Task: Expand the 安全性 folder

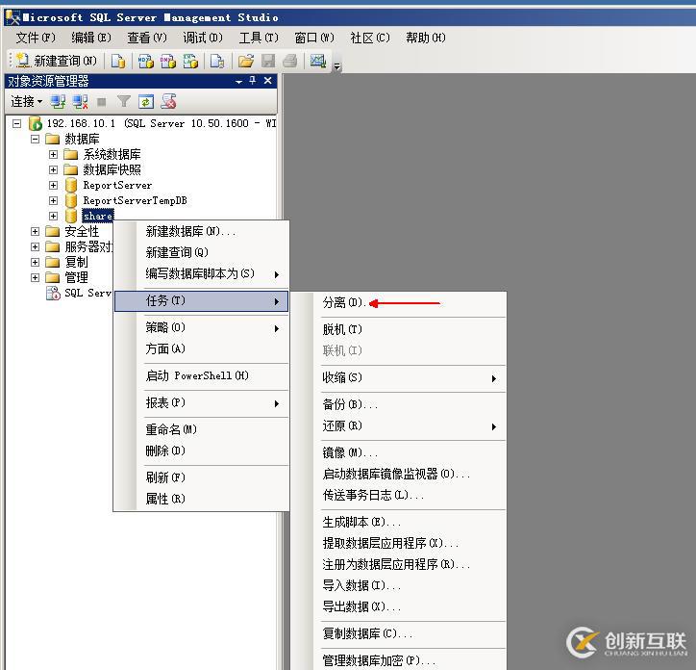Action: point(35,232)
